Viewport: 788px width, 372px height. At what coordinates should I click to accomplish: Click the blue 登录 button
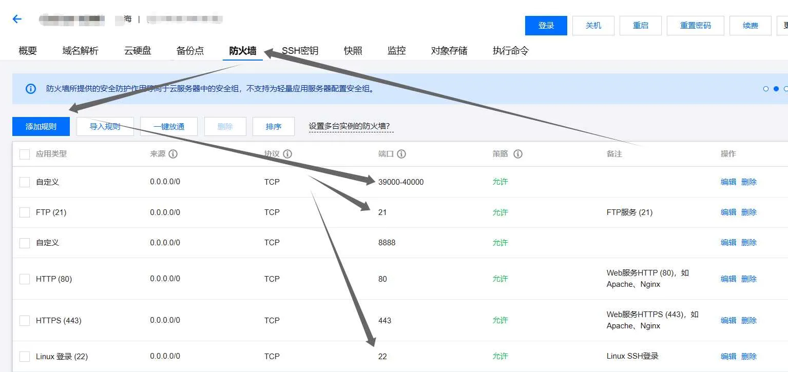coord(546,26)
